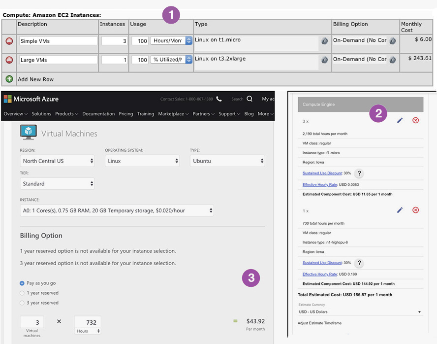Open the Tier dropdown showing Standard
The width and height of the screenshot is (437, 344).
(57, 183)
